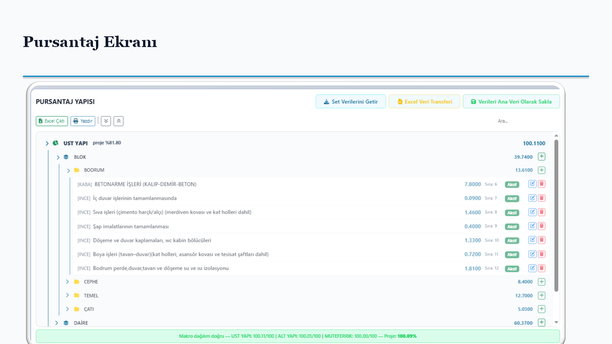Edit the Döşeme ve duvar kaplamaları row
Screen dimensions: 612x344
pyautogui.click(x=532, y=240)
